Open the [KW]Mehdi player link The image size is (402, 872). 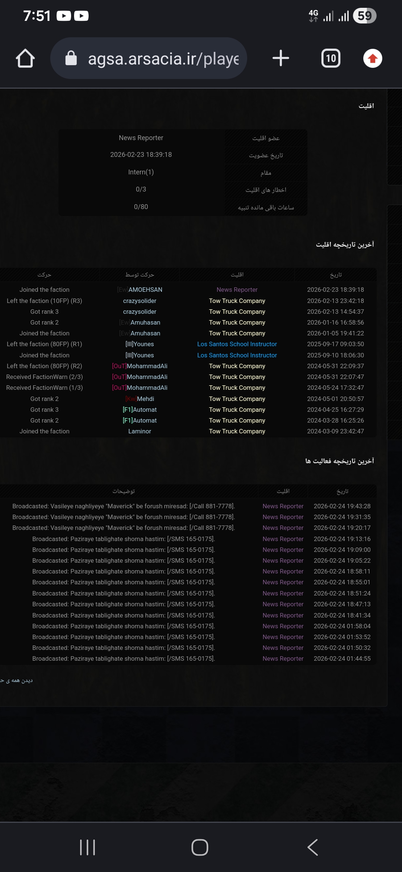140,399
